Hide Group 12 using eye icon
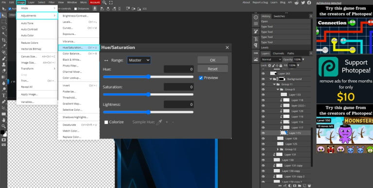Screen dimensions: 373x188 [263, 149]
